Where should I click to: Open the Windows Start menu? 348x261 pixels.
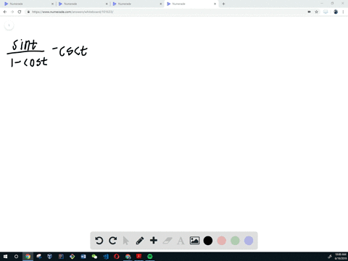[5, 257]
